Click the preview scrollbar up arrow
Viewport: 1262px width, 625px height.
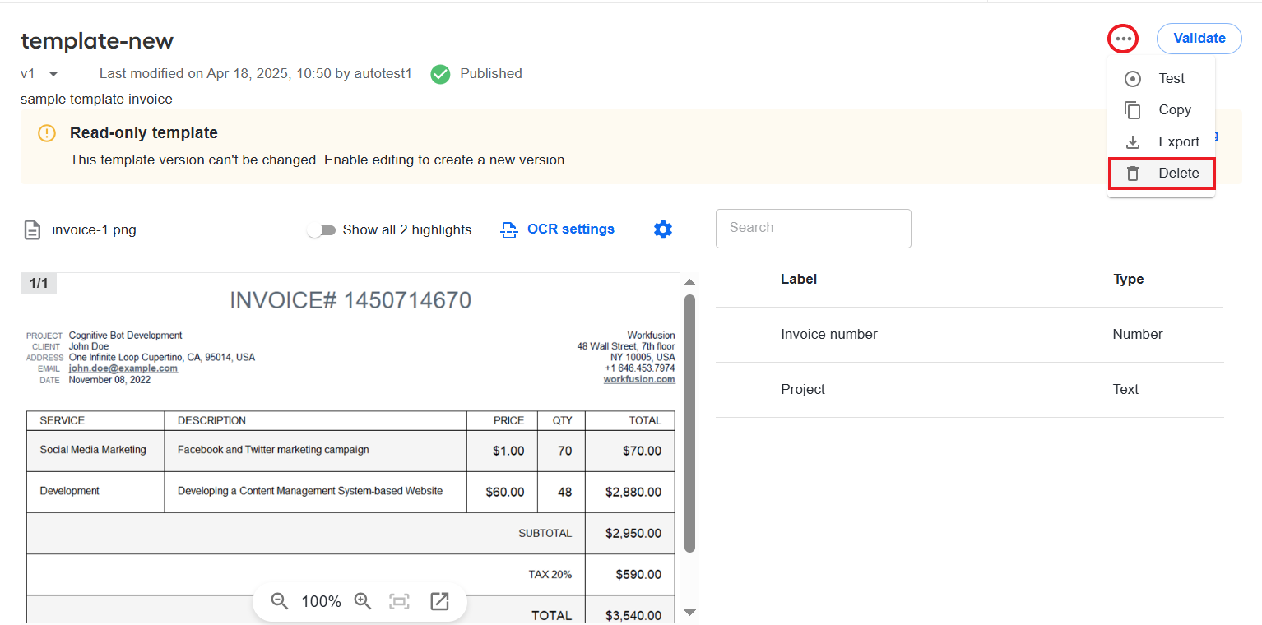click(x=689, y=282)
